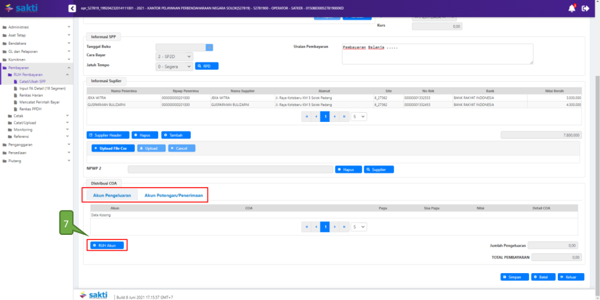Click the Upload File Csv button
Image resolution: width=600 pixels, height=300 pixels.
(113, 148)
